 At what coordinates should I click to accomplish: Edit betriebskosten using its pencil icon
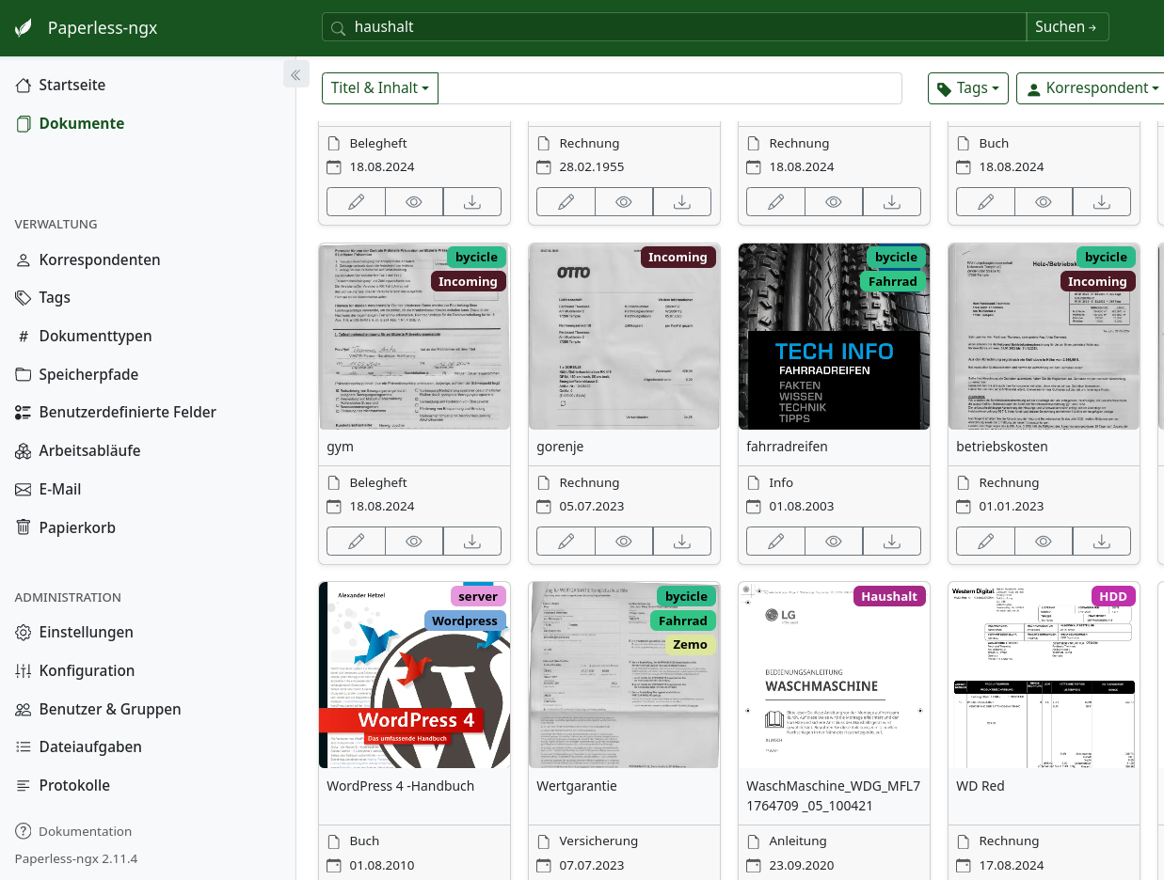click(985, 541)
